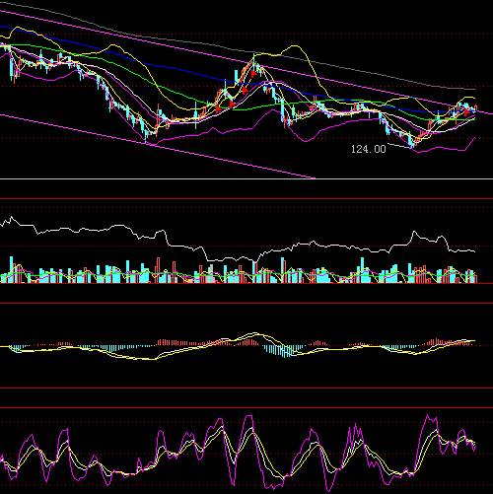Click the 124.00 low price label
This screenshot has width=493, height=494.
click(x=368, y=149)
